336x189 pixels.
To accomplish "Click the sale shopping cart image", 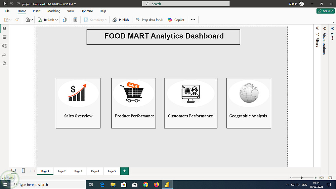I will [x=132, y=92].
